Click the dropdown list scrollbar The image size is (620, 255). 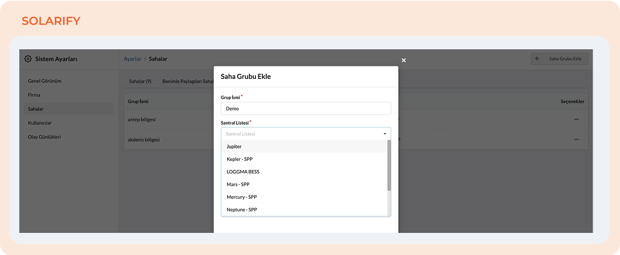click(x=389, y=165)
